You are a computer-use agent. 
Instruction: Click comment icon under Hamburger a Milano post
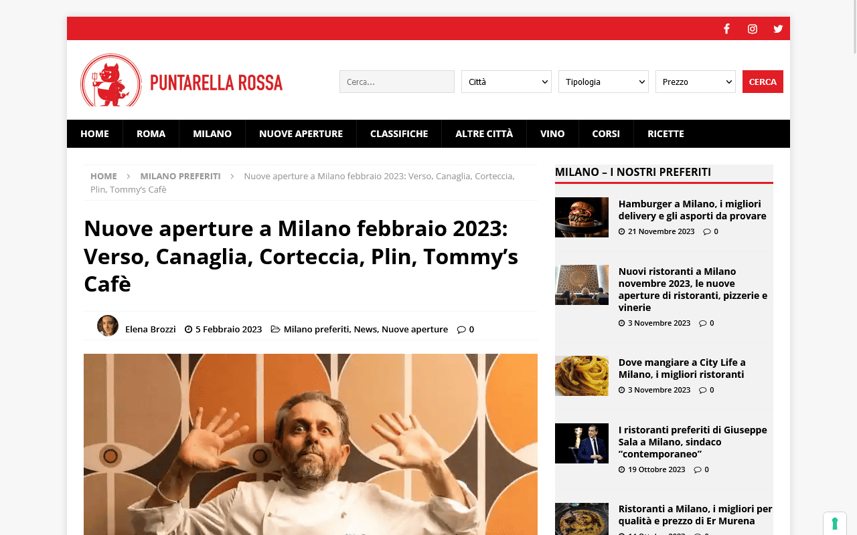[707, 231]
